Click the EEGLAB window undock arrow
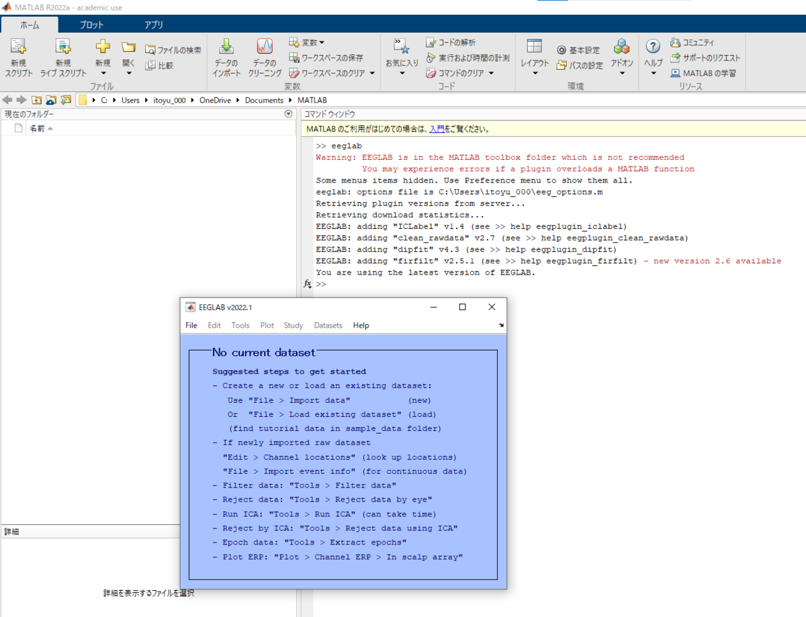The image size is (806, 617). click(501, 326)
